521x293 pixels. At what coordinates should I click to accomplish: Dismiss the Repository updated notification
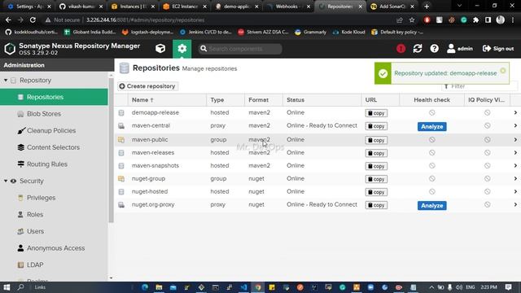coord(503,71)
